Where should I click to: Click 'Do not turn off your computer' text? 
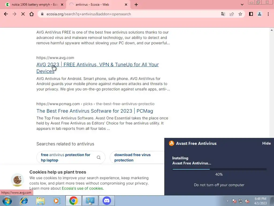coord(219,185)
